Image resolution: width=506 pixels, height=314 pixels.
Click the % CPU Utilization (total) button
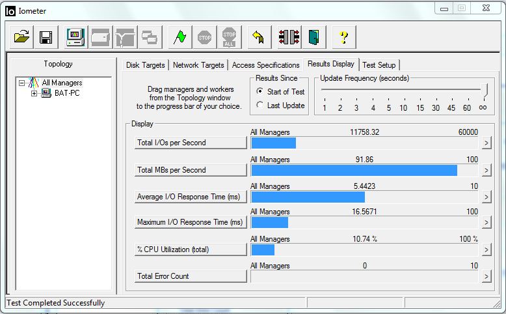[x=191, y=250]
